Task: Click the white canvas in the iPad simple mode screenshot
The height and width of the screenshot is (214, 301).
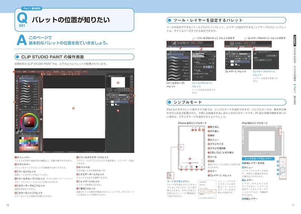Action: point(261,141)
